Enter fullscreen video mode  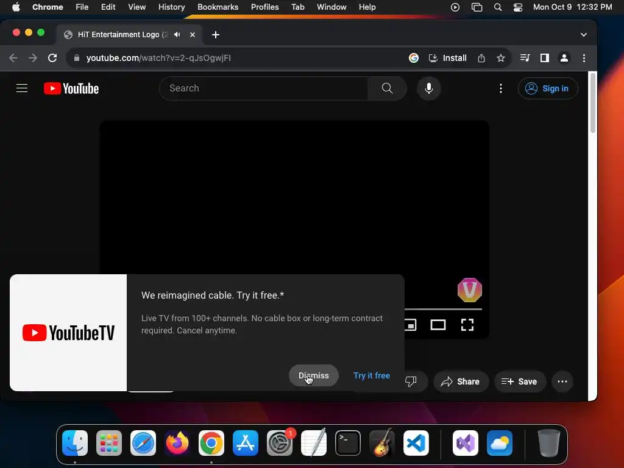[467, 325]
